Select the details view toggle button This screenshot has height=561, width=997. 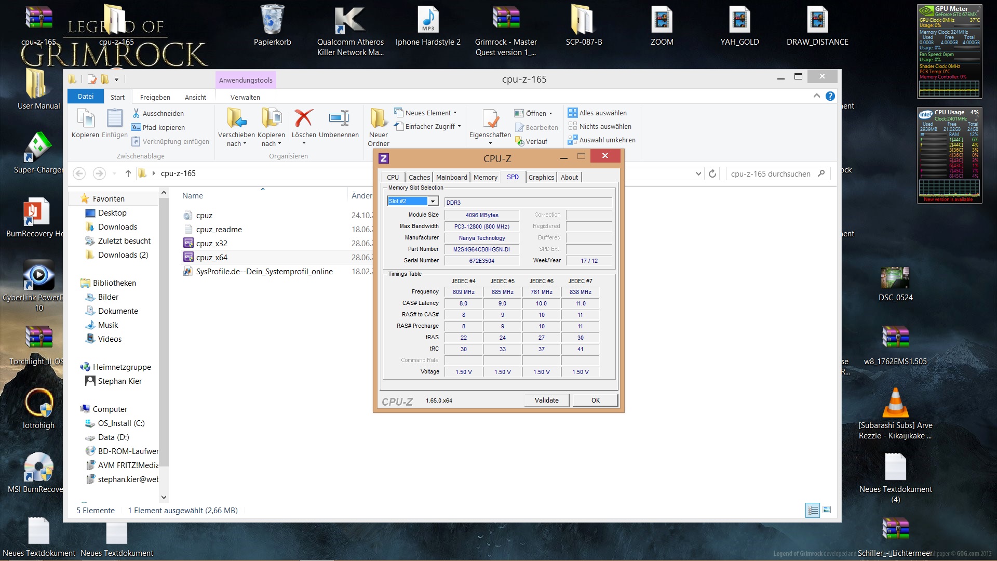tap(813, 510)
